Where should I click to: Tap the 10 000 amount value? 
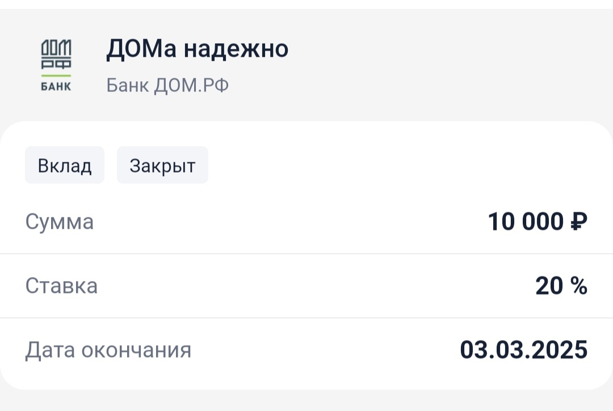click(x=525, y=221)
